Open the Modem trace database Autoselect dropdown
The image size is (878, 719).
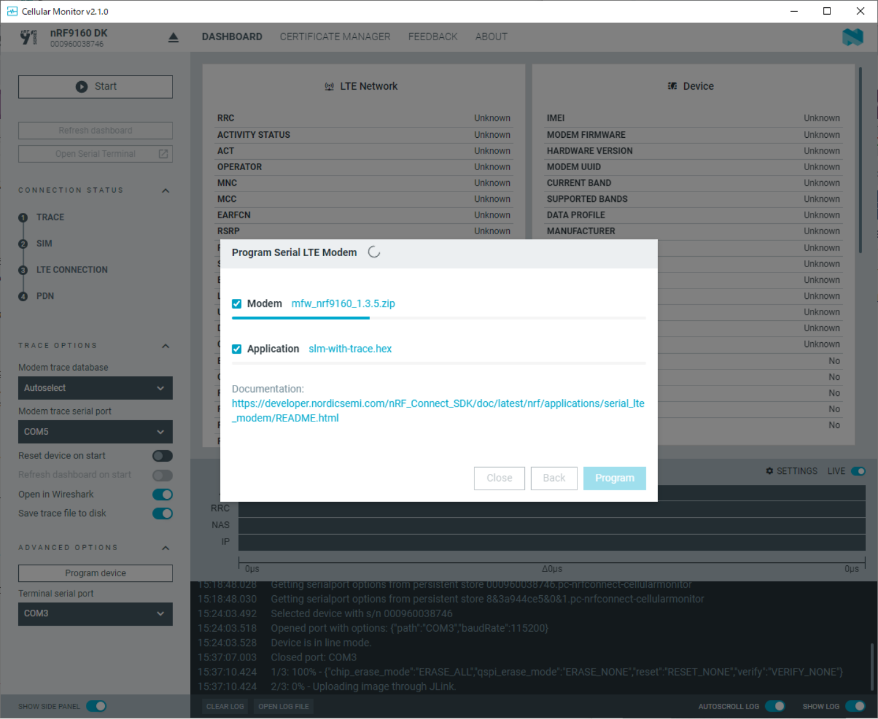tap(95, 388)
